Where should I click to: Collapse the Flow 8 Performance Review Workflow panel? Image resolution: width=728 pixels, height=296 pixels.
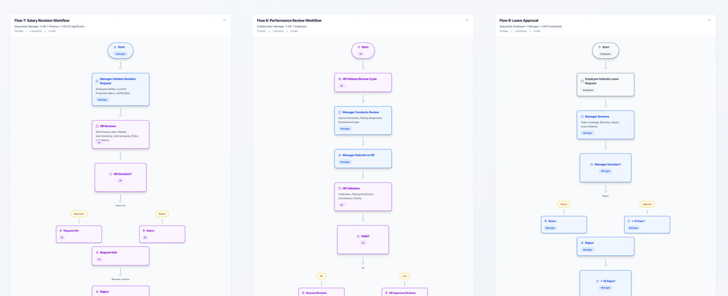coord(467,20)
